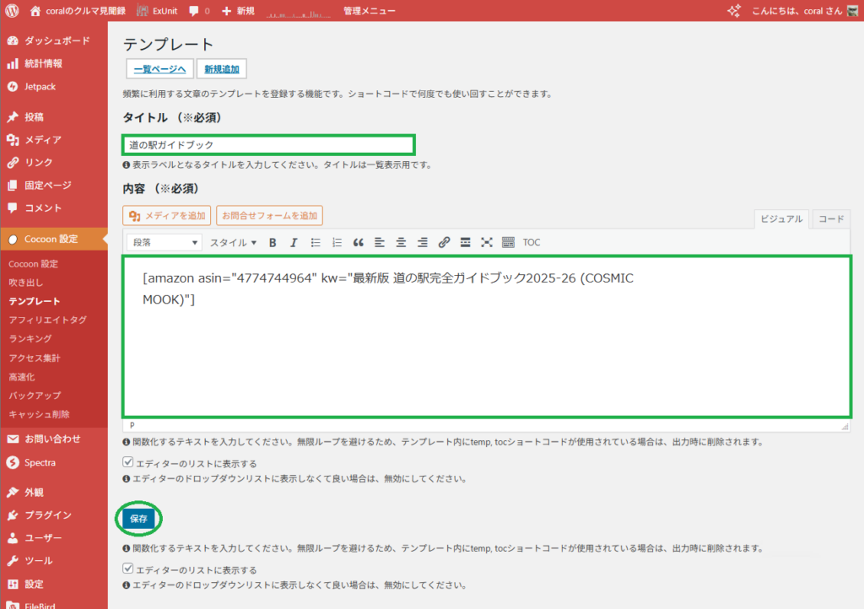Open the insert link tool
Image resolution: width=864 pixels, height=609 pixels.
click(444, 242)
